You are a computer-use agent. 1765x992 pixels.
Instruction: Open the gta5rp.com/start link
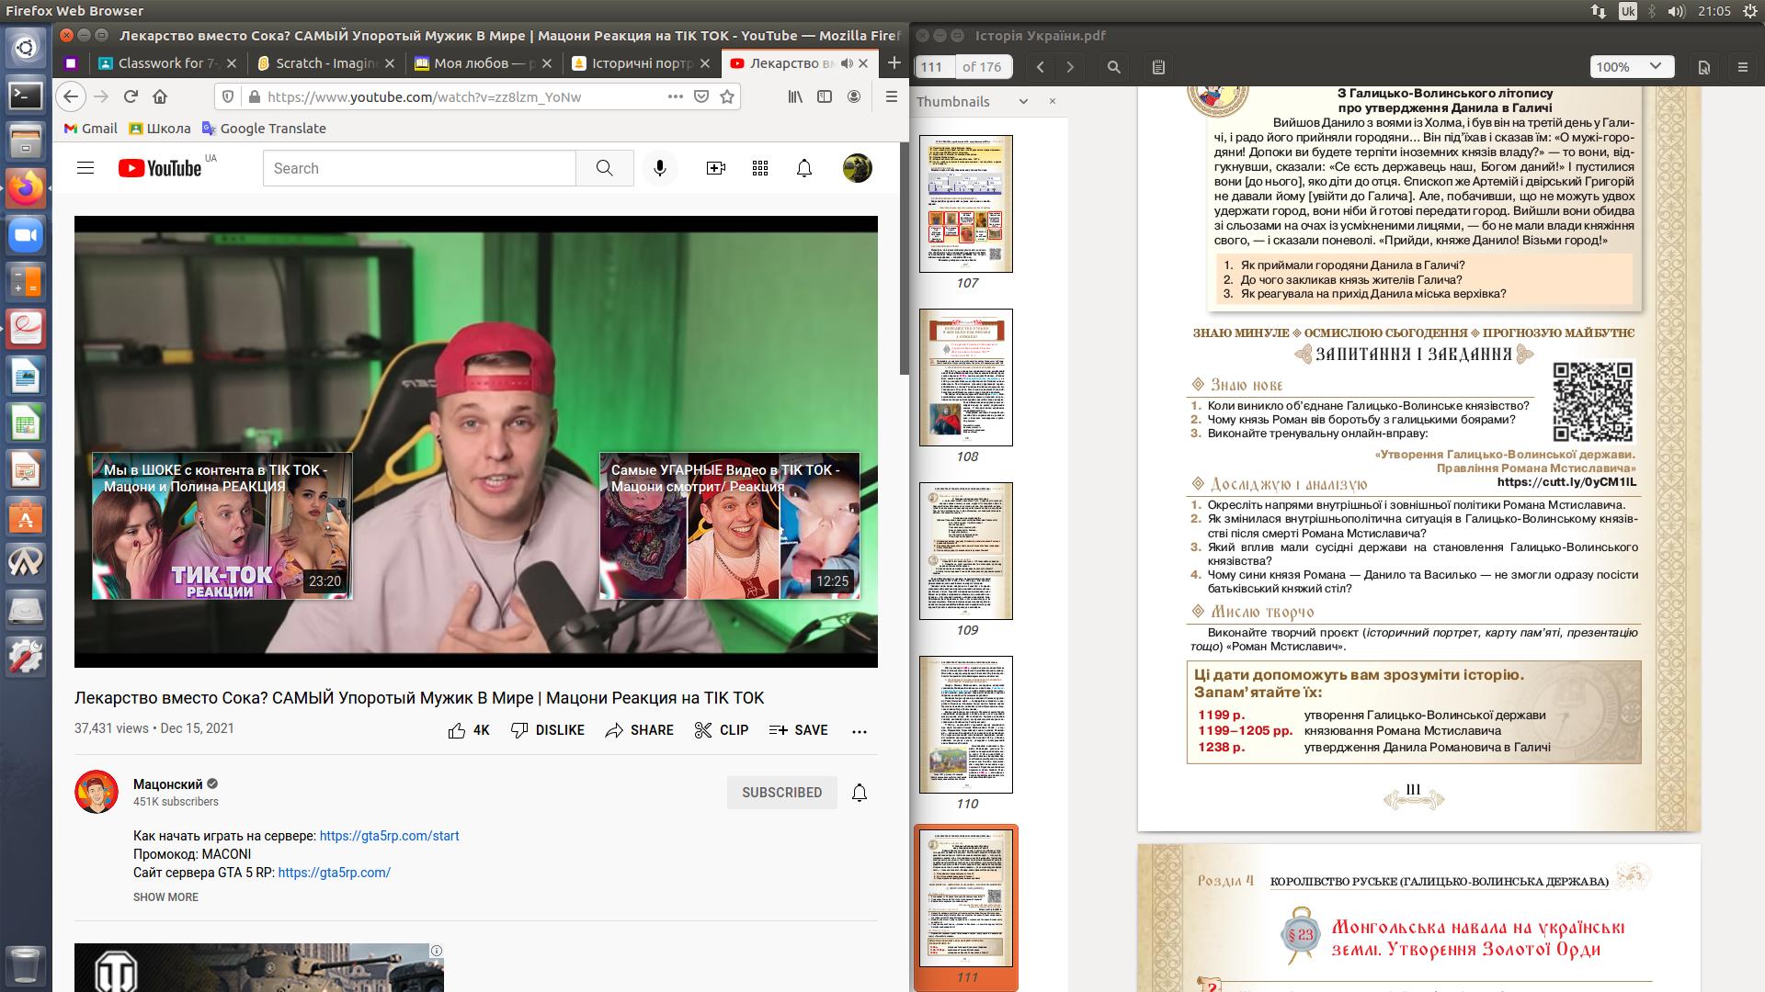coord(389,836)
